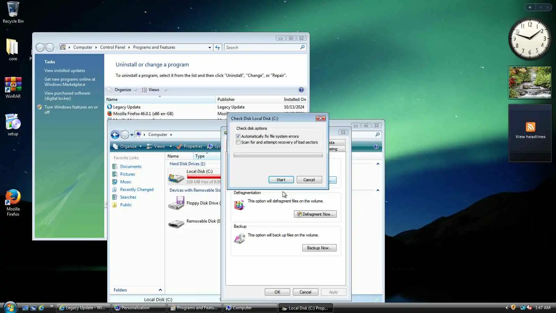Launch Mozilla Firefox desktop shortcut
This screenshot has width=556, height=313.
tap(13, 203)
